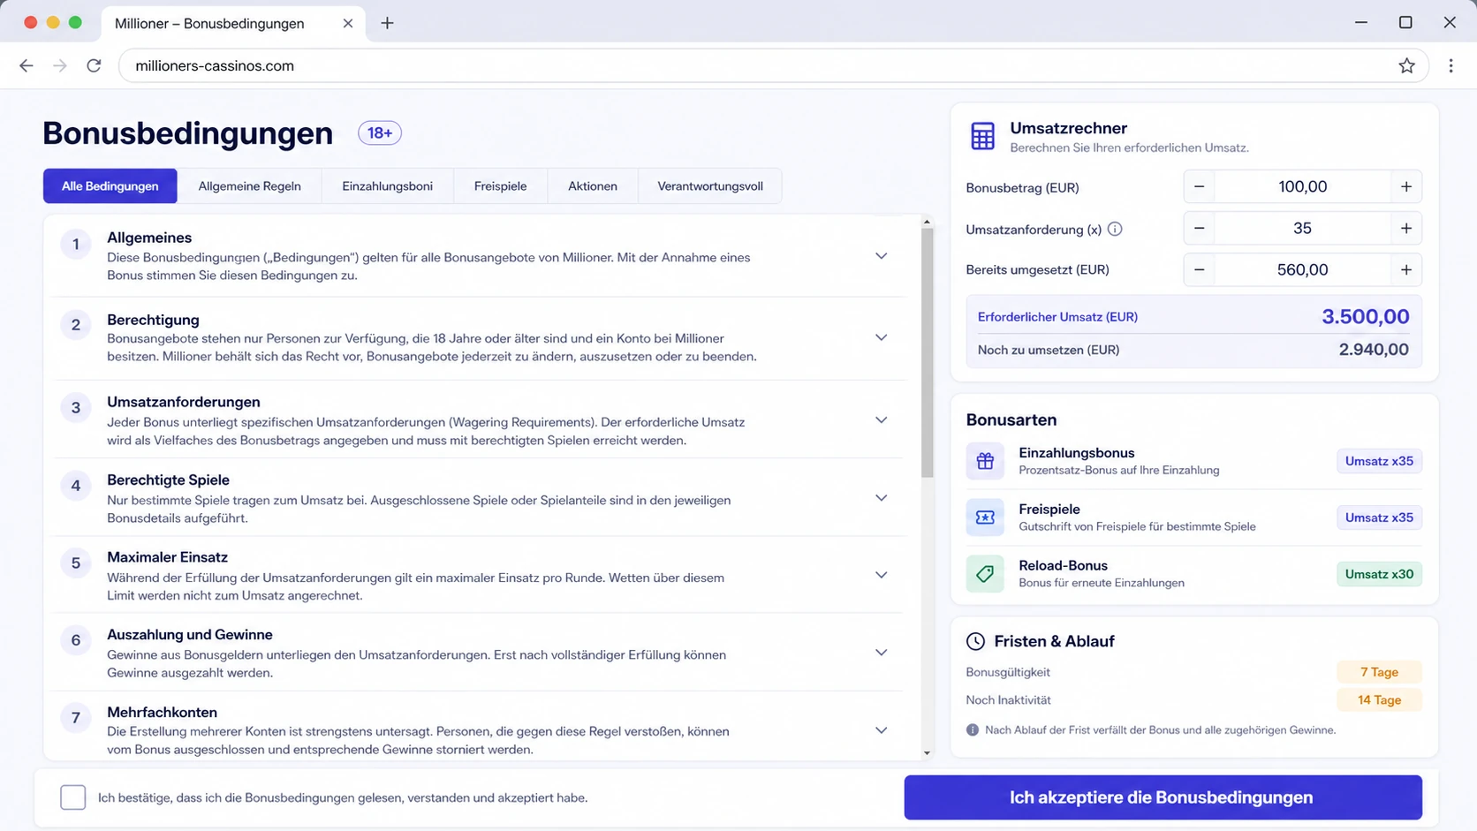Click the 18+ age badge

[380, 132]
